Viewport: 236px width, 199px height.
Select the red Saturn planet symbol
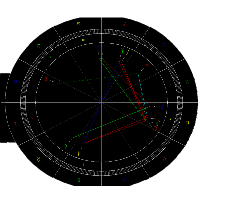point(147,66)
